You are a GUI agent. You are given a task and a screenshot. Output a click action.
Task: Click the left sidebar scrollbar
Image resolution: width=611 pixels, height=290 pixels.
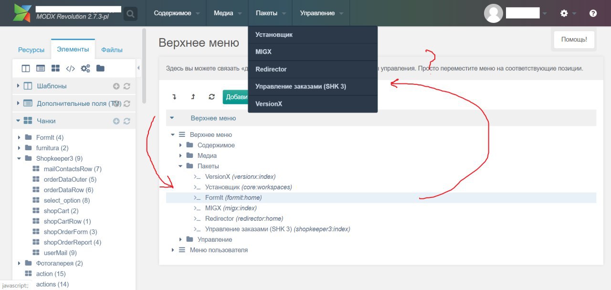(144, 67)
